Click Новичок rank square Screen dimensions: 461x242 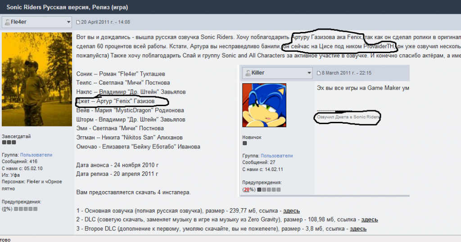(244, 143)
